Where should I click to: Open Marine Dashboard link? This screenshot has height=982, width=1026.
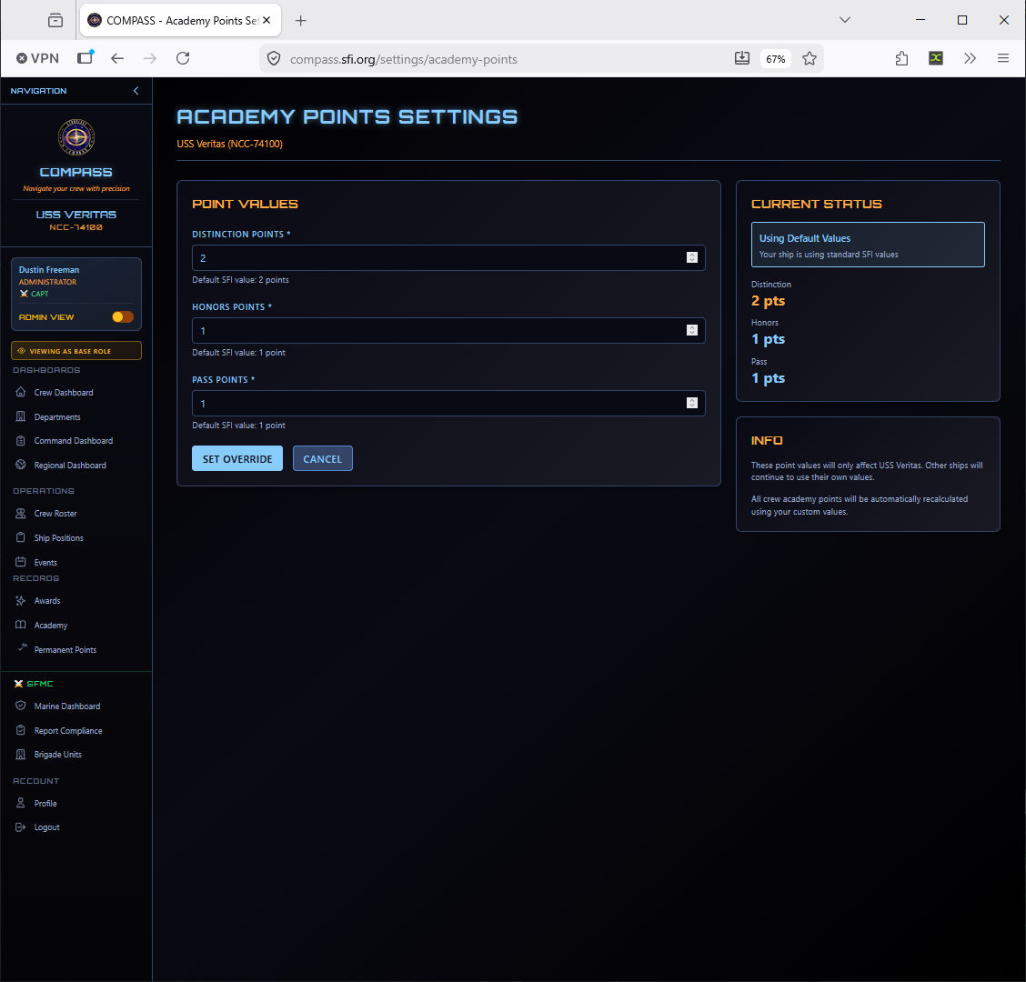pyautogui.click(x=67, y=706)
